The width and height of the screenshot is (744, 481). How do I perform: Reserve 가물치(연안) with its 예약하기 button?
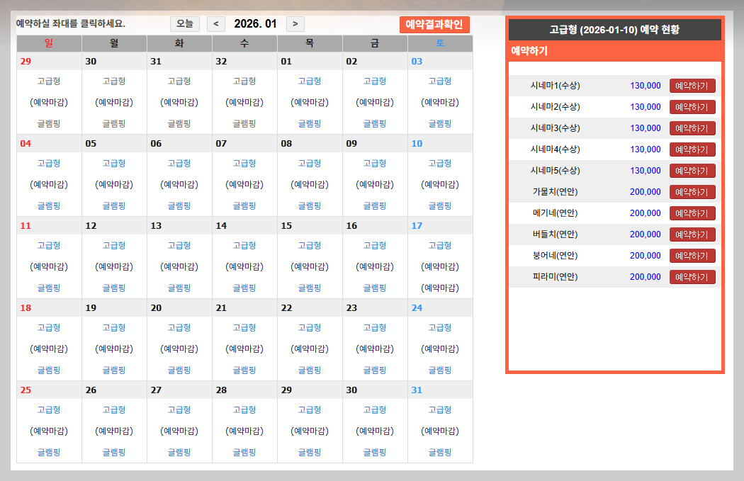click(x=692, y=192)
